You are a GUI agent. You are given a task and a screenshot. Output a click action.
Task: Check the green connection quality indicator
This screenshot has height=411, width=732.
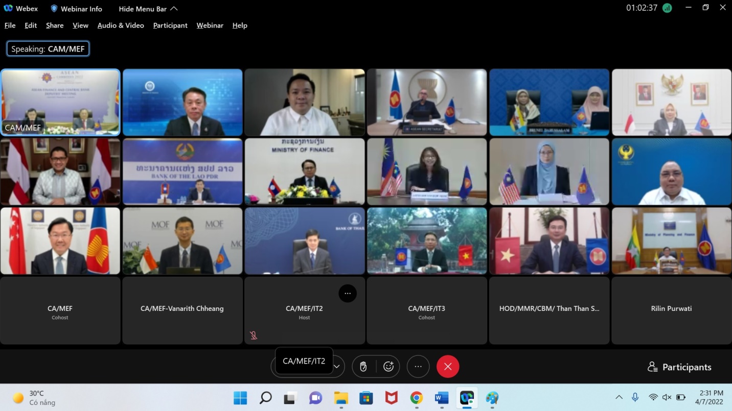(x=667, y=8)
